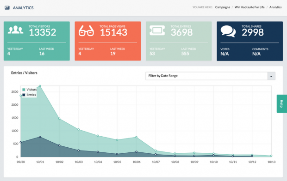
Task: Click the Entries data point at 10/01
Action: [40, 137]
